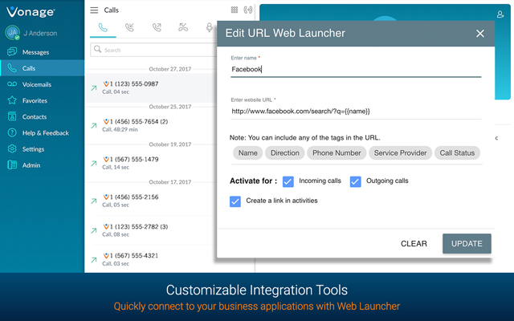Click outgoing arrow for 555-4321 call
This screenshot has width=514, height=321.
94,260
